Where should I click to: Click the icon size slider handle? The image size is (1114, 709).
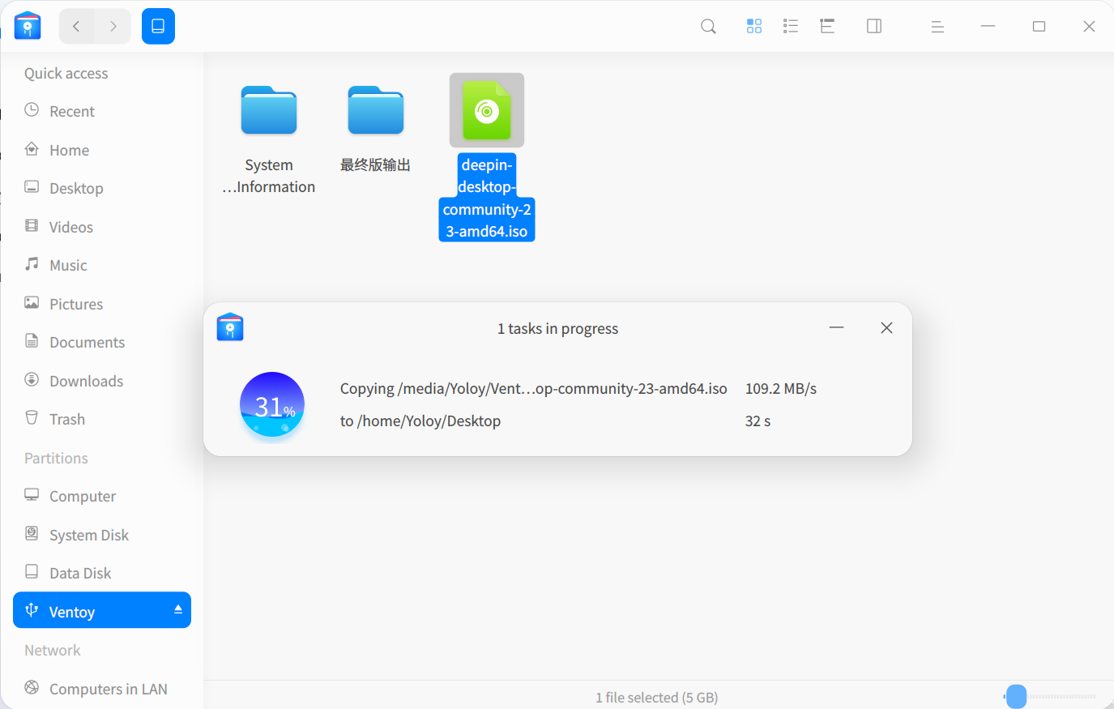pyautogui.click(x=1016, y=696)
